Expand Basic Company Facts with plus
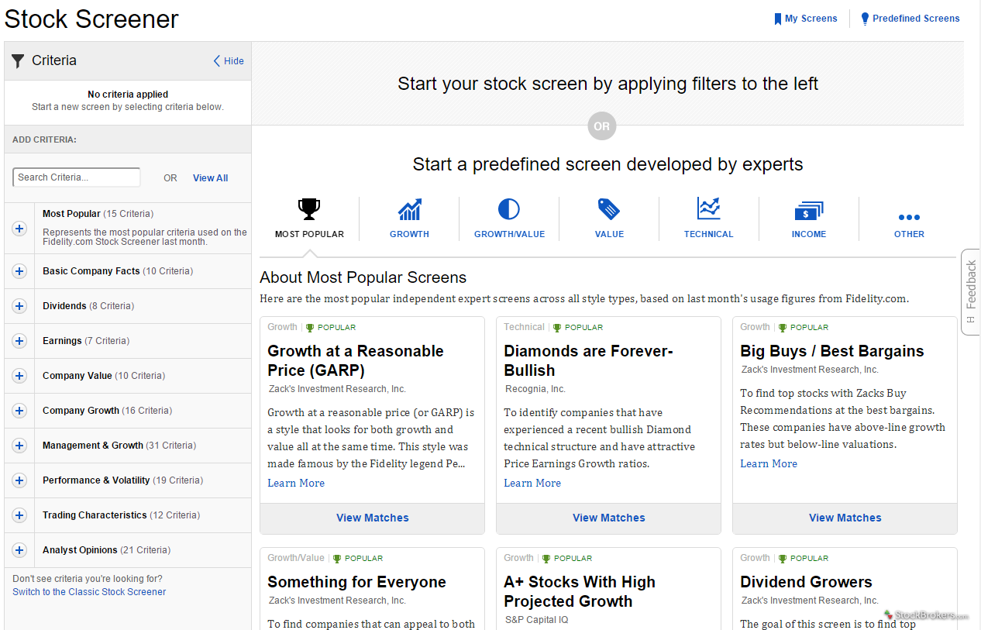This screenshot has width=981, height=630. tap(19, 271)
